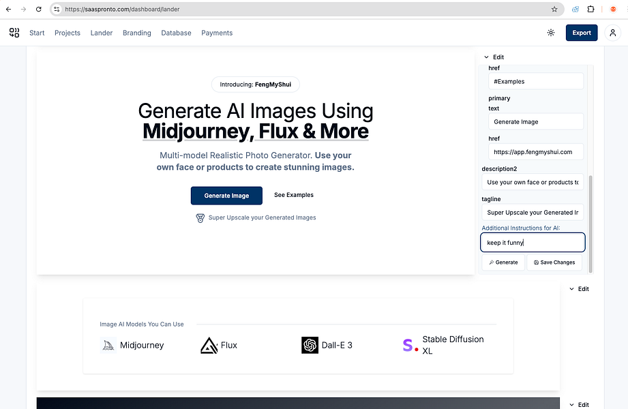Click the orange profile icon in the browser toolbar
628x409 pixels.
[x=613, y=9]
